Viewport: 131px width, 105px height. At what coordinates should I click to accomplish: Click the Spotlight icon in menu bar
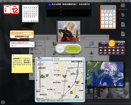point(128,1)
